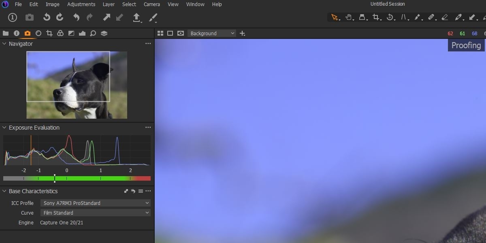Open the Background layer dropdown
The width and height of the screenshot is (486, 243).
pos(212,33)
